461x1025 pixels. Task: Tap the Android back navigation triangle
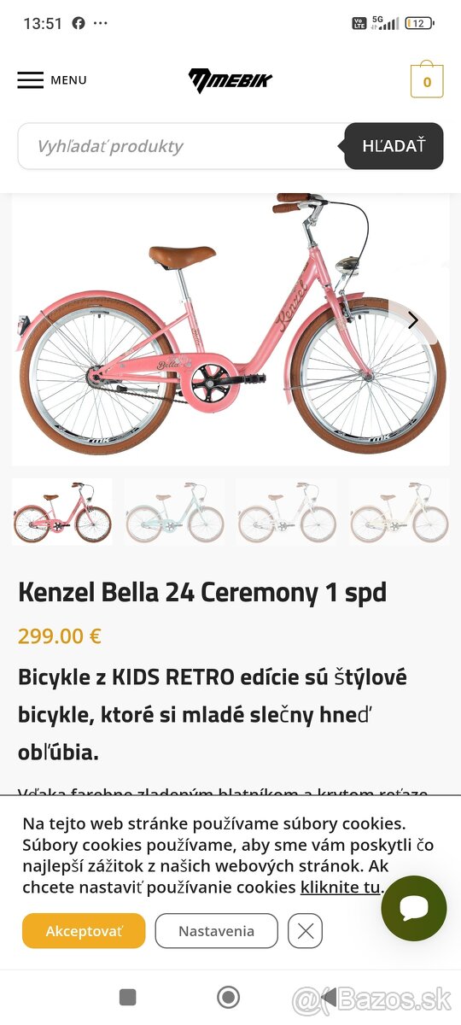(329, 997)
